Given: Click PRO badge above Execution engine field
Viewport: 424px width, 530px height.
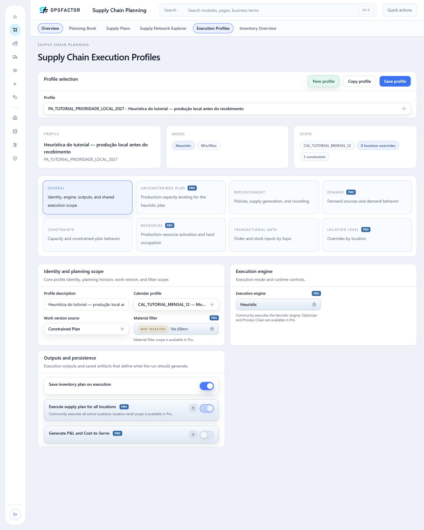Looking at the screenshot, I should point(316,294).
